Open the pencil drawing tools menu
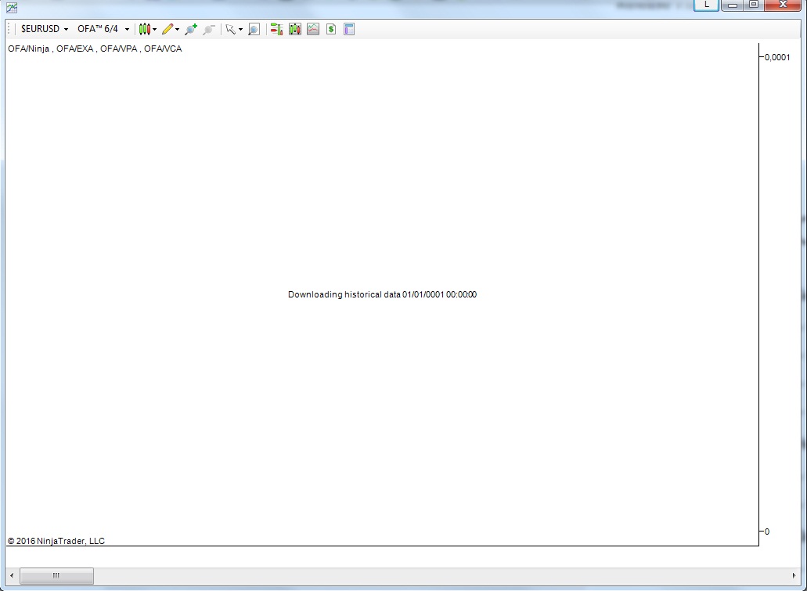This screenshot has height=591, width=807. pos(171,29)
